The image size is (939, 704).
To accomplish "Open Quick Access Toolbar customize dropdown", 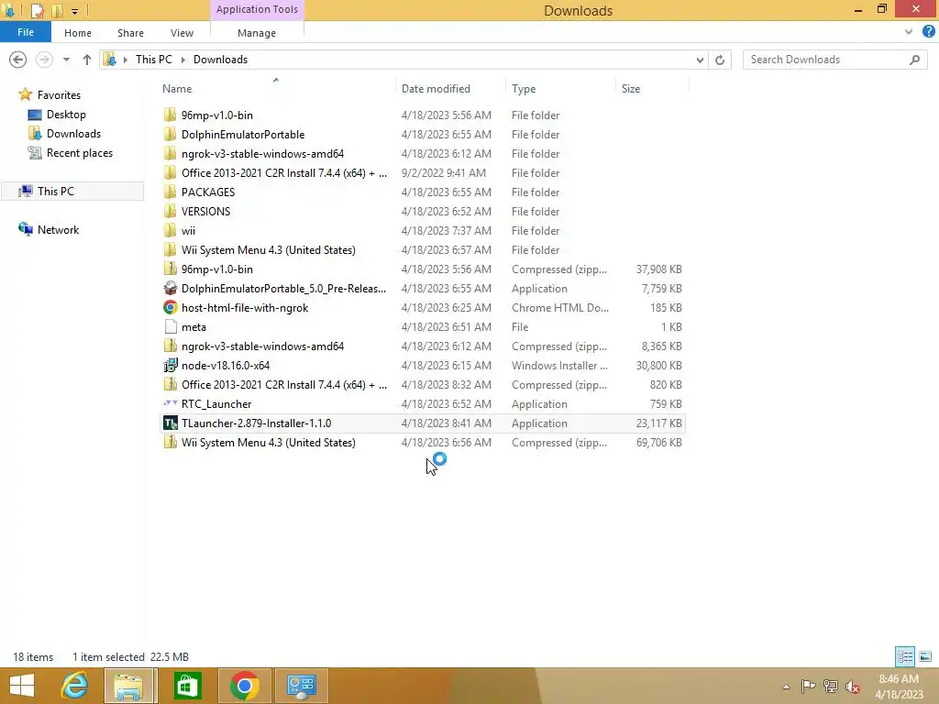I will pos(75,11).
